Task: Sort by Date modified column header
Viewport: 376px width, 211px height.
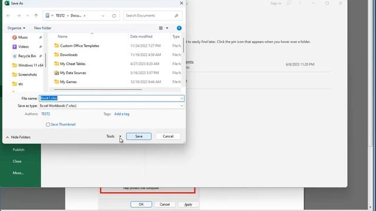Action: pos(141,36)
